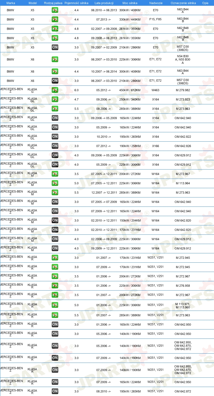214x396 pixels.
Task: Click the Pojemność silnika column header
Action: pyautogui.click(x=77, y=3)
